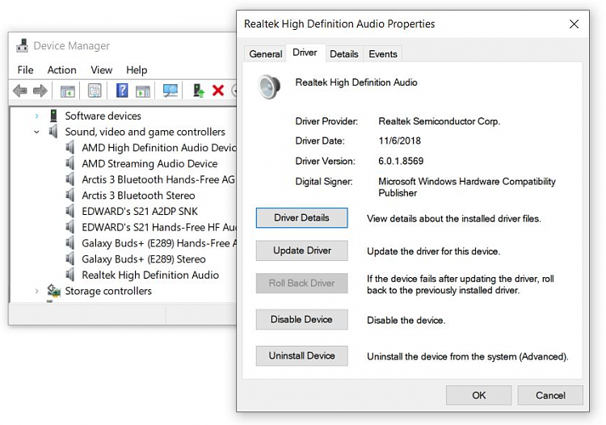
Task: Open the Action menu
Action: 62,70
